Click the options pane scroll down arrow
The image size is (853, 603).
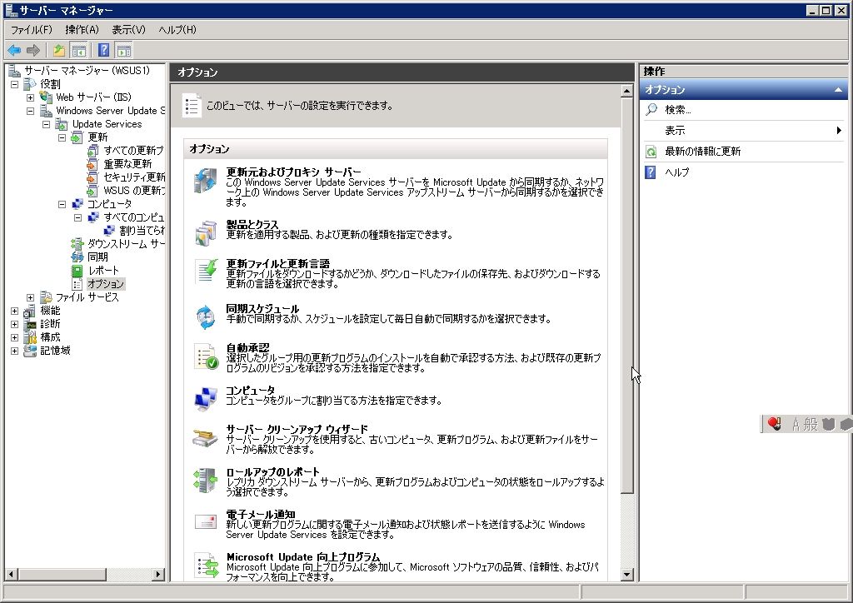pos(626,574)
